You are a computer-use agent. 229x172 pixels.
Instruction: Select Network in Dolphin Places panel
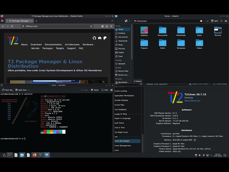pyautogui.click(x=122, y=64)
